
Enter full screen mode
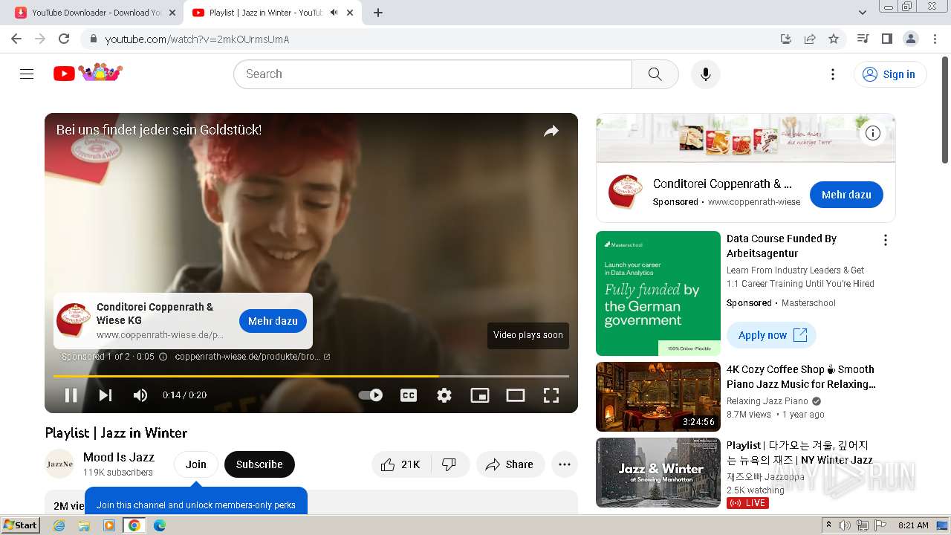click(x=551, y=395)
